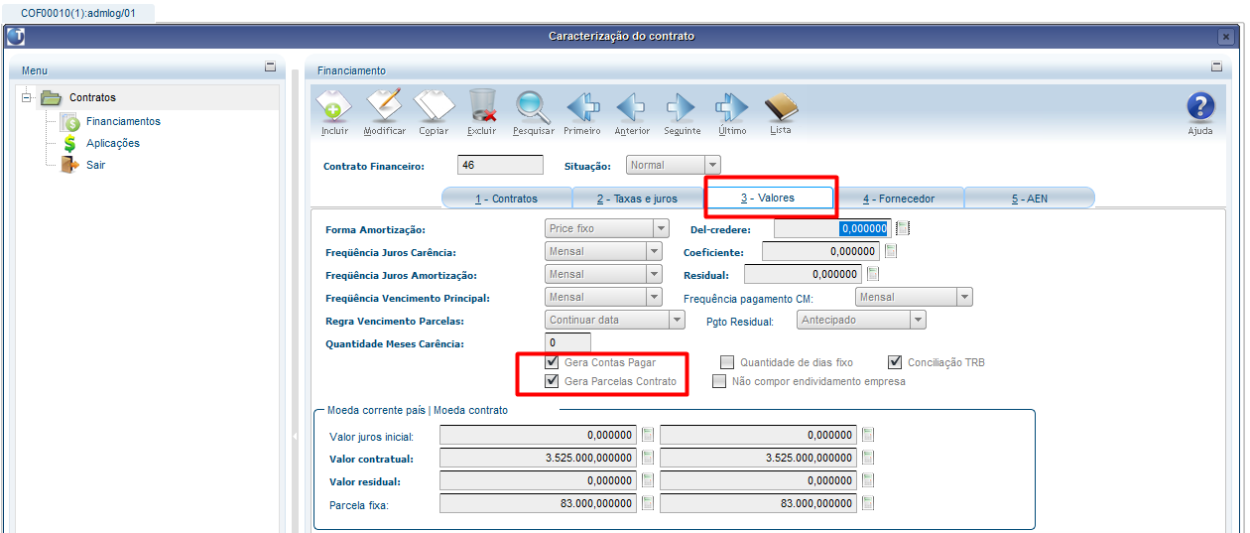Click the Contrato Financeiro input field
The height and width of the screenshot is (533, 1250).
pyautogui.click(x=500, y=166)
